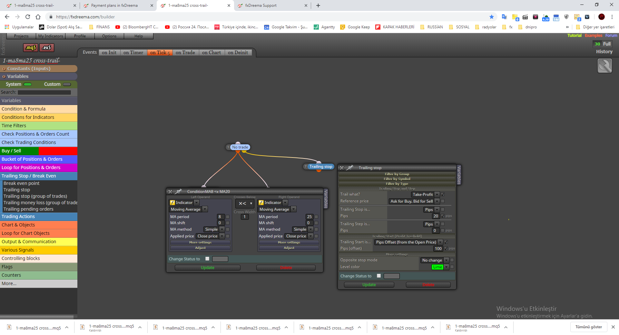Click Delete in the ConditionMA8 panel
This screenshot has width=619, height=335.
tap(286, 268)
